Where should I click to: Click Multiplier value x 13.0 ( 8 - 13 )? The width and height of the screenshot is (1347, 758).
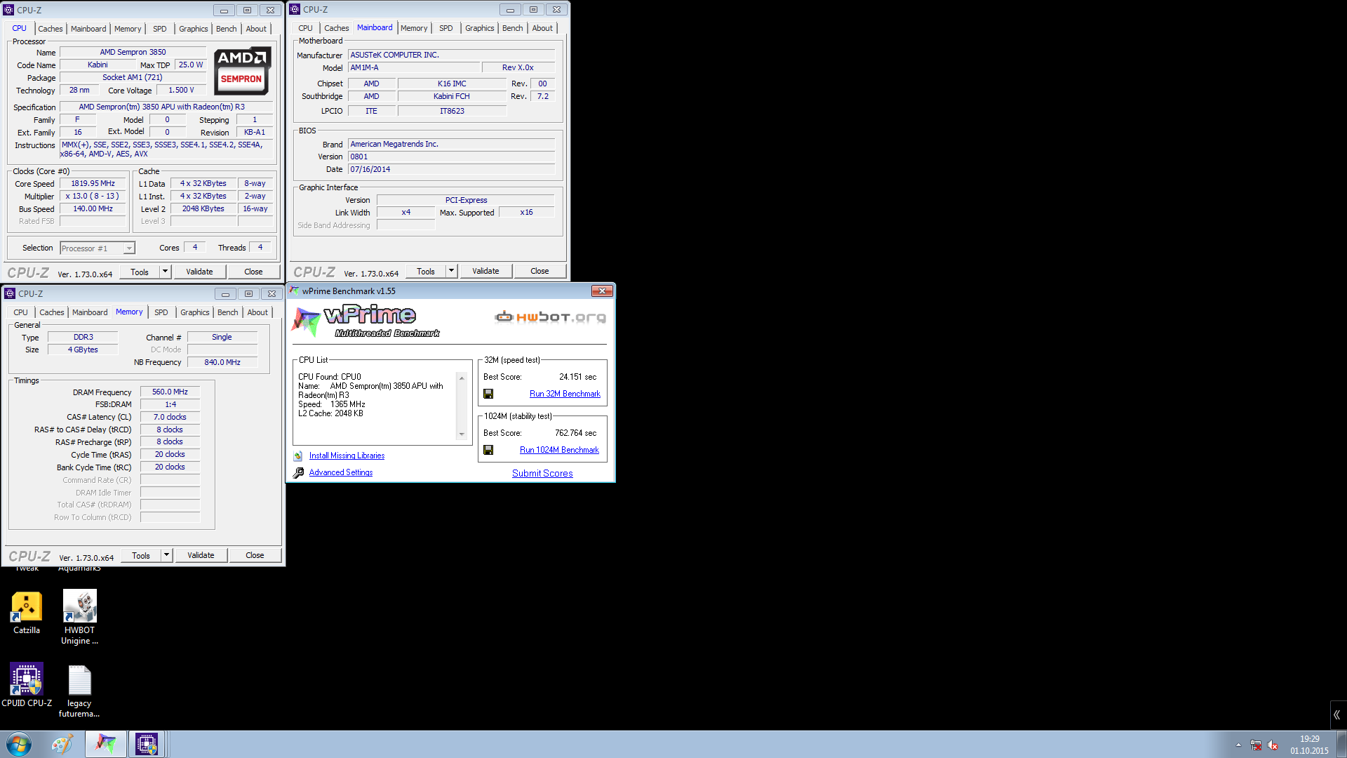pos(93,196)
